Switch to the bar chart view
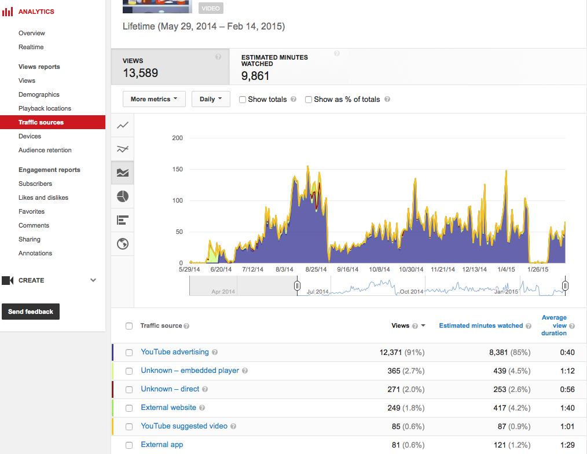587x454 pixels. [123, 220]
